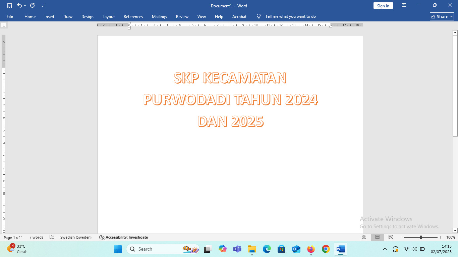Open the Design ribbon tab

[x=87, y=16]
